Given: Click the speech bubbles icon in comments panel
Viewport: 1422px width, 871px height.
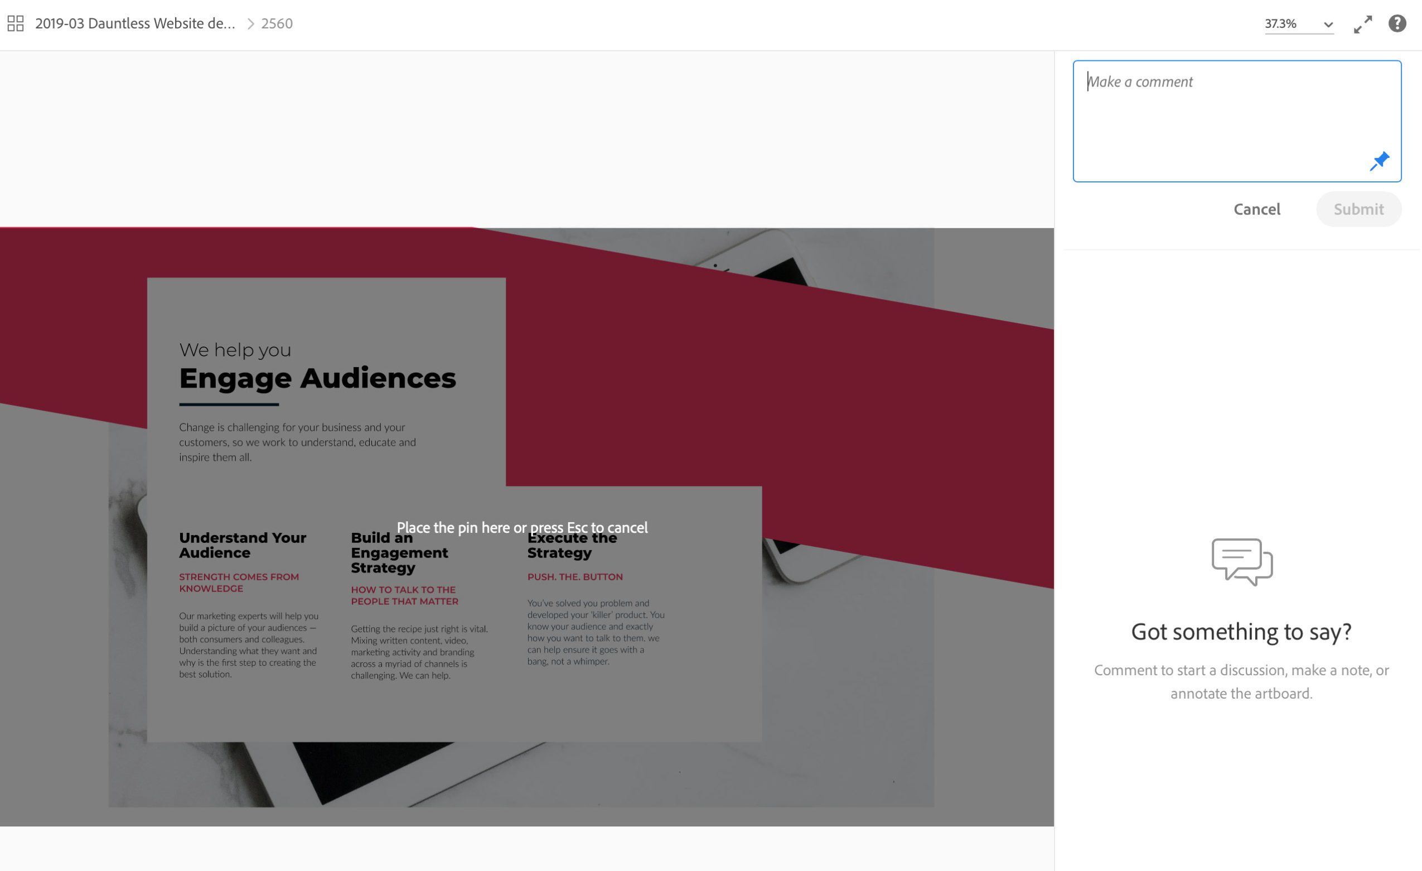Looking at the screenshot, I should click(x=1242, y=562).
